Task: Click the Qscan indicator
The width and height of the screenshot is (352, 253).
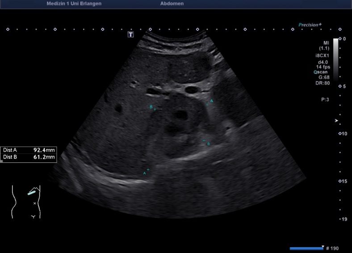Action: pos(322,72)
